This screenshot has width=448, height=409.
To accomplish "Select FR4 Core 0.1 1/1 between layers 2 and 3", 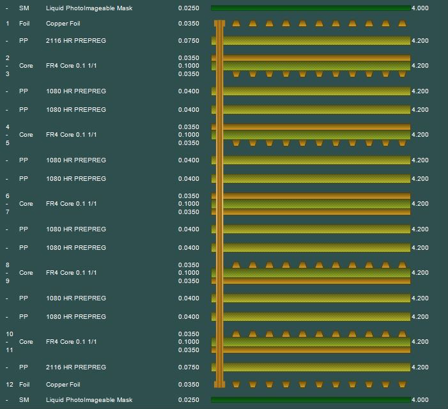I will click(x=71, y=66).
